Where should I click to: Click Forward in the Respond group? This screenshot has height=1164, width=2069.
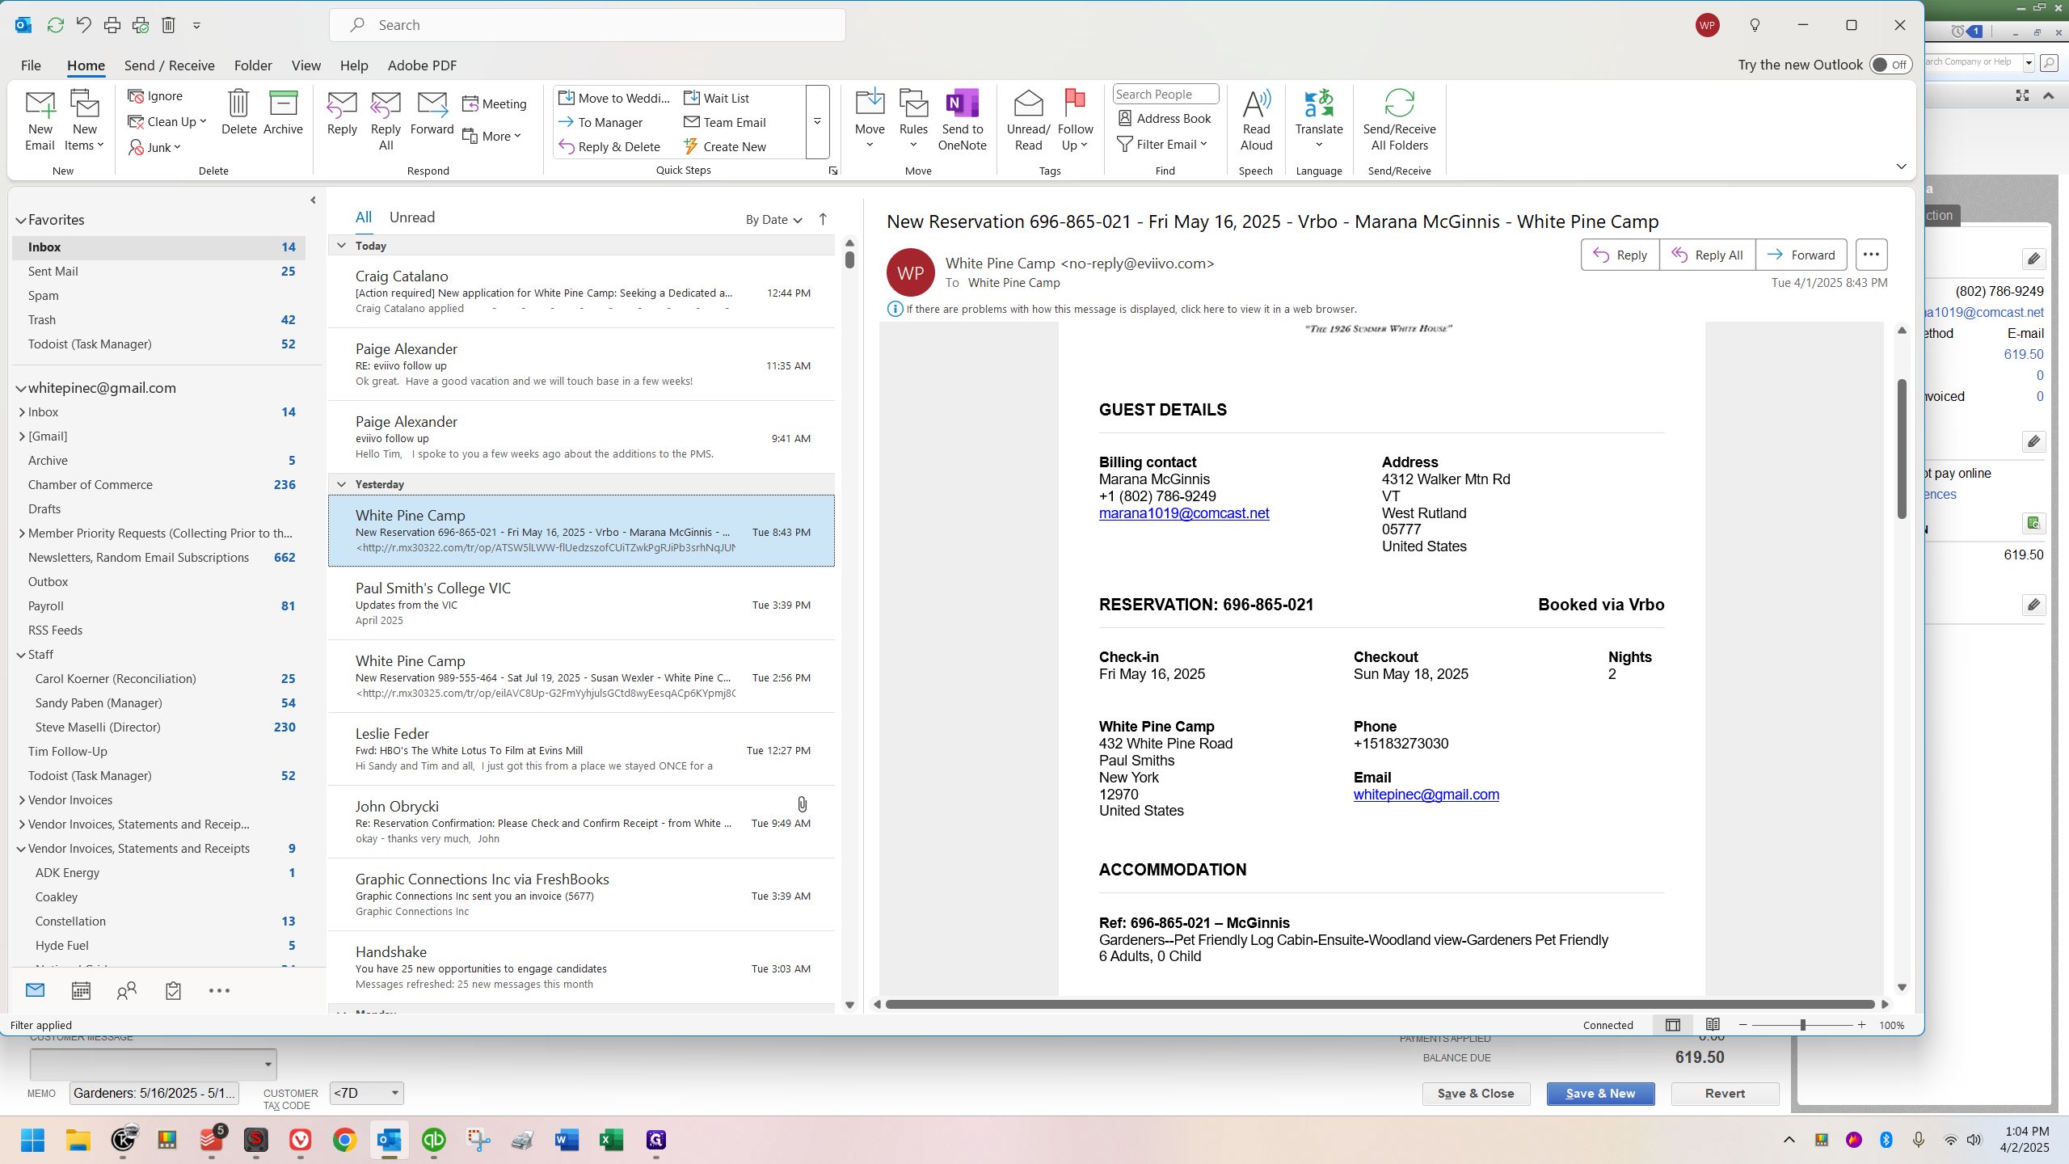coord(432,112)
